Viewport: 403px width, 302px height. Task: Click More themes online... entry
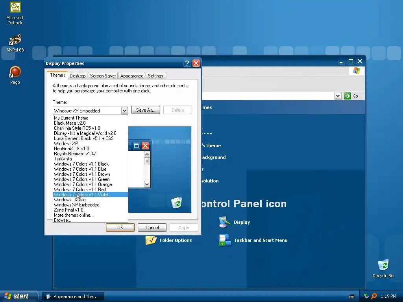pos(91,215)
